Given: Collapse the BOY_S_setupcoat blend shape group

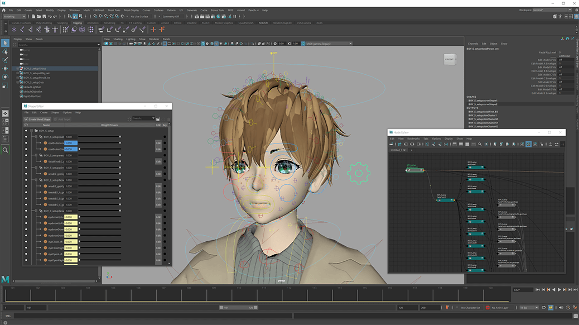Looking at the screenshot, I should (x=36, y=137).
